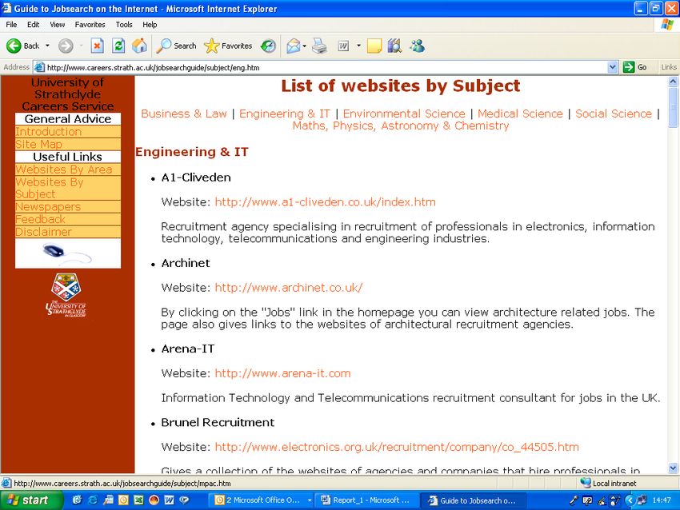Expand the Edit with Word dropdown arrow
680x510 pixels.
(358, 46)
